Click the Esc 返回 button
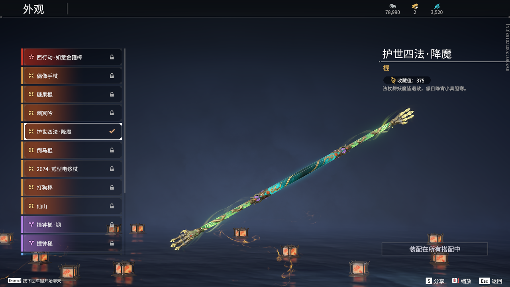510x287 pixels. click(x=490, y=281)
